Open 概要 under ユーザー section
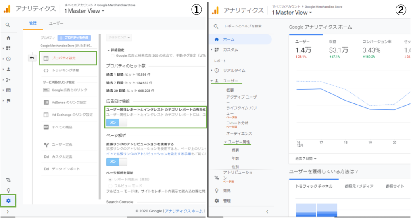Image resolution: width=413 pixels, height=218 pixels. click(x=230, y=90)
